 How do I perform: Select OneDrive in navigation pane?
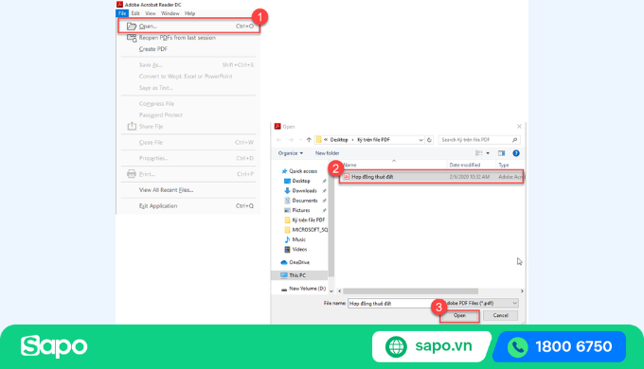click(x=299, y=262)
